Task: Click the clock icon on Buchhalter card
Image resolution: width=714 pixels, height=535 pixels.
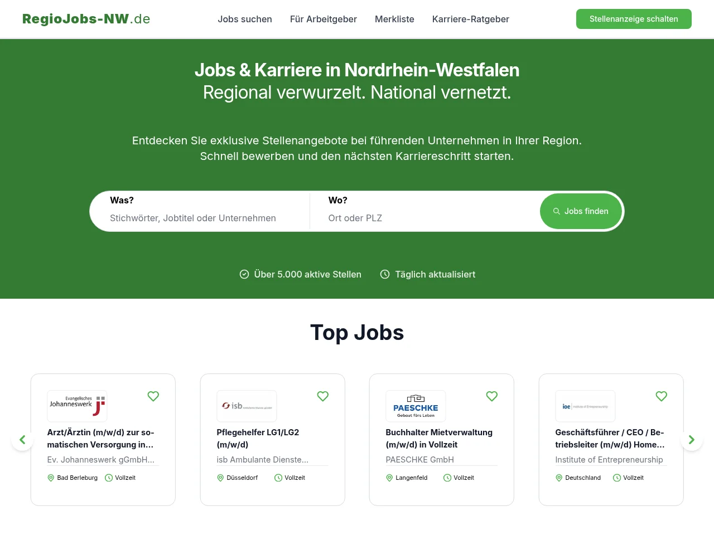Action: point(447,478)
